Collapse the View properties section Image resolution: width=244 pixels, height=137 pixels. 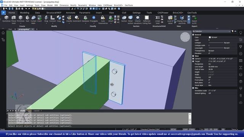coord(193,56)
